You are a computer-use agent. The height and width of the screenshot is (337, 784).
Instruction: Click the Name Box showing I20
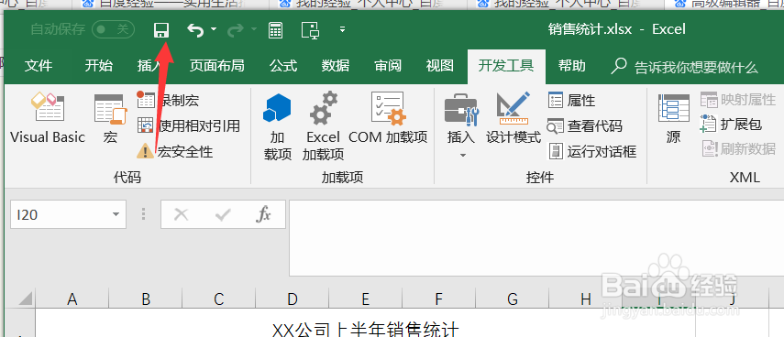[x=61, y=214]
